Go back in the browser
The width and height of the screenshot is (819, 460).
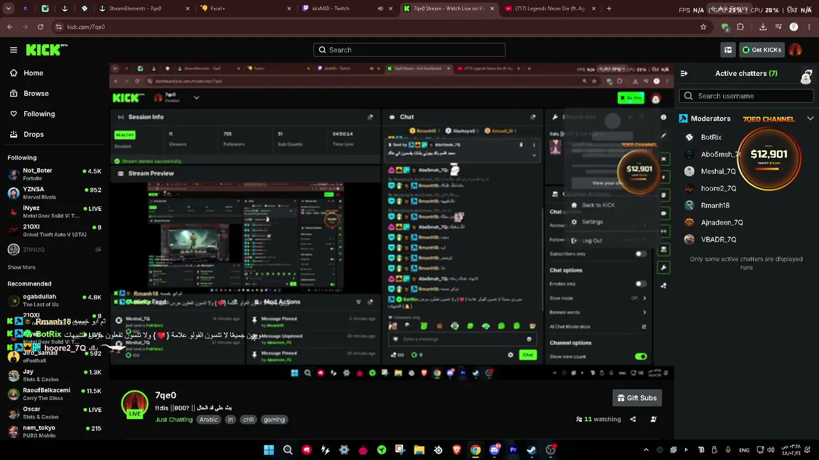coord(10,27)
